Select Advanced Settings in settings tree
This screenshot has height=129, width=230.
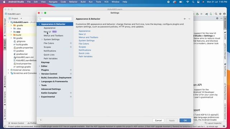55,89
